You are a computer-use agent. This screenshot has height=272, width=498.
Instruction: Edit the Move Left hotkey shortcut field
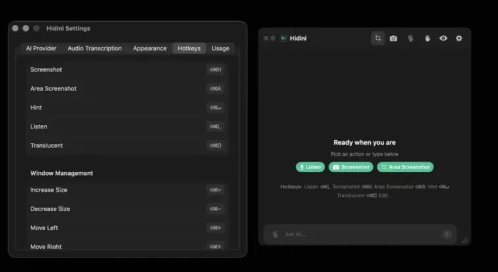click(216, 228)
